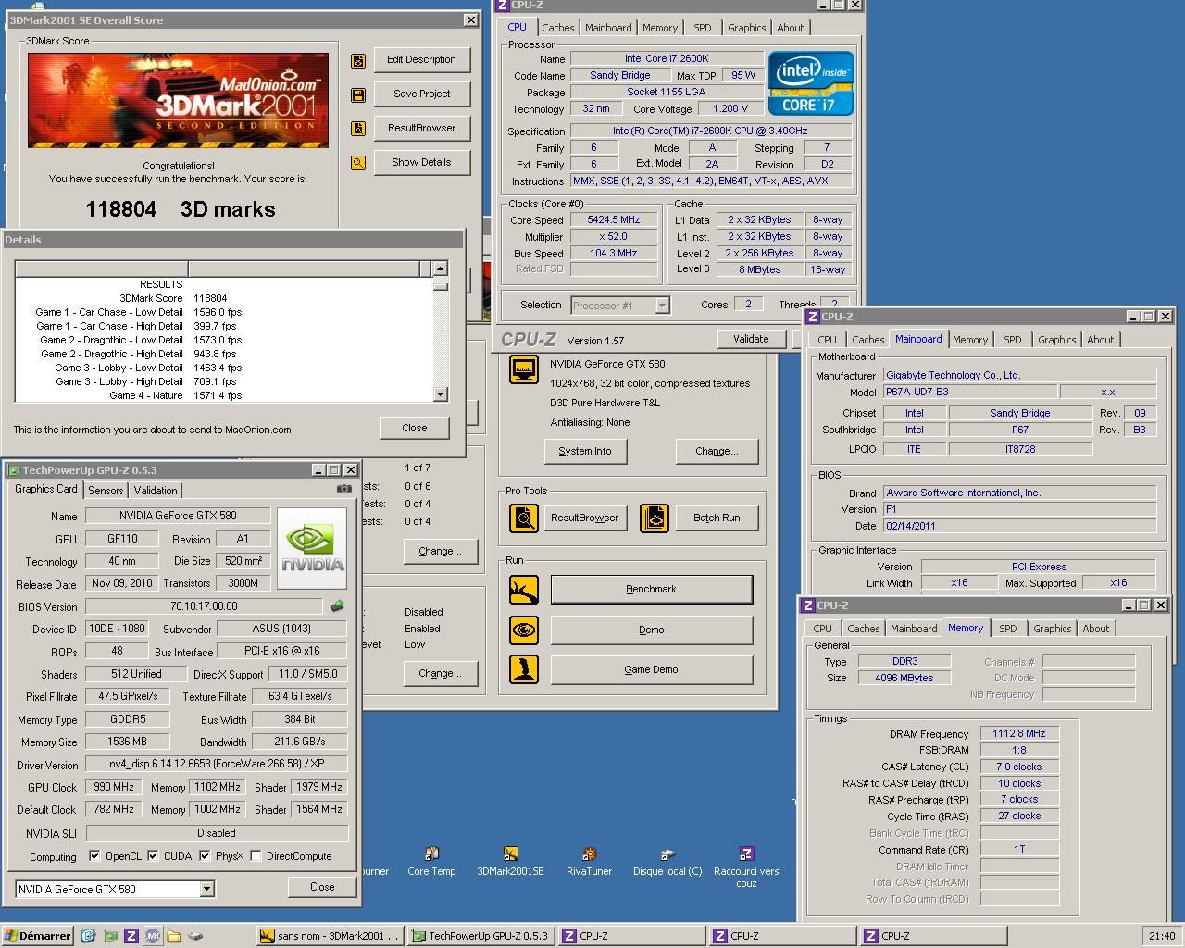Click Close in the Details dialog

[415, 428]
